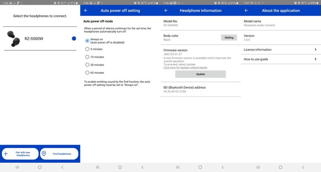
Task: Click the Auto power off mode heading
Action: point(98,21)
